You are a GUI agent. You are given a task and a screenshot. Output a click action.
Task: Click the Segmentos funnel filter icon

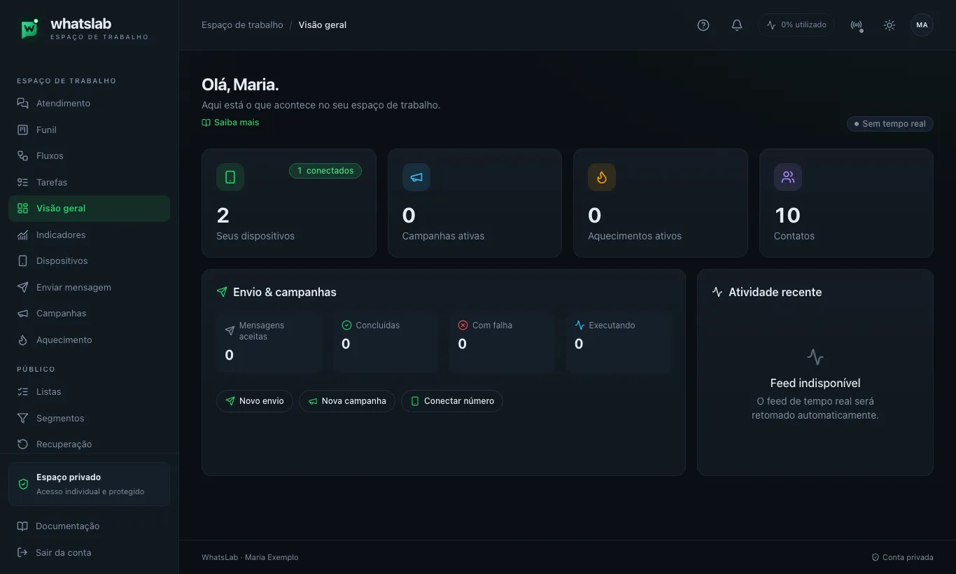click(x=23, y=419)
